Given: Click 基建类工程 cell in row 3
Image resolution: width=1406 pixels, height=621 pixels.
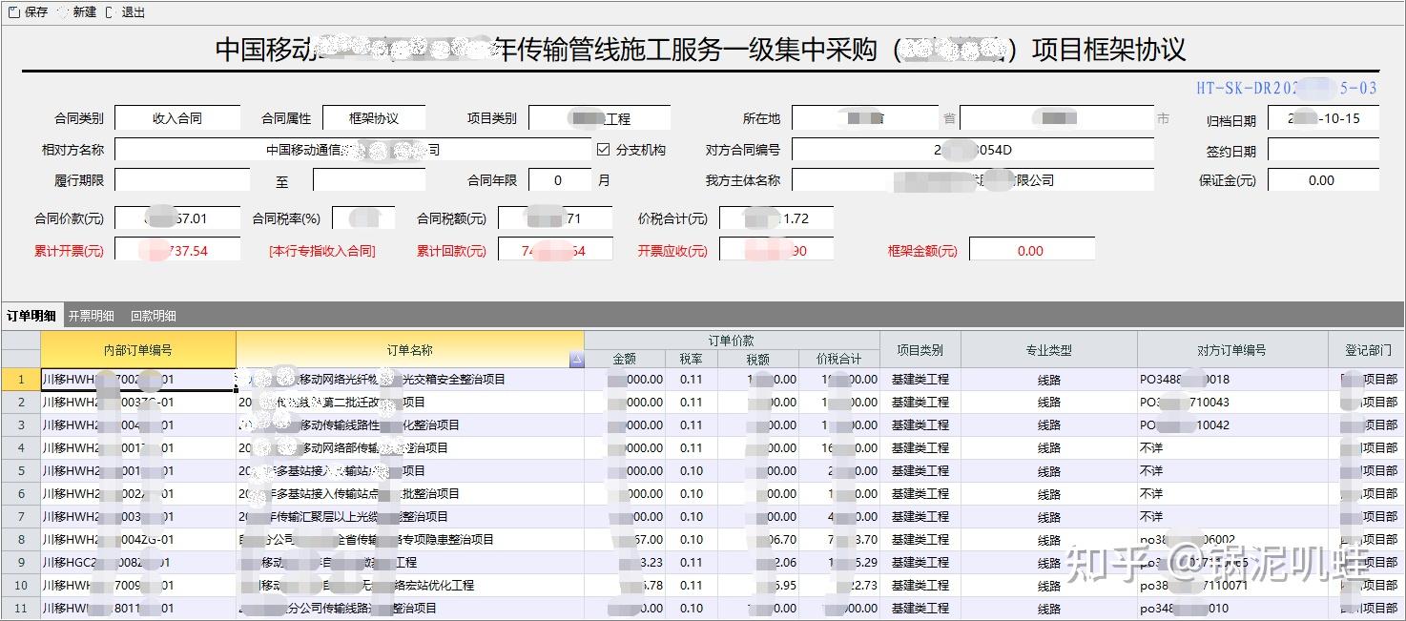Looking at the screenshot, I should tap(920, 425).
